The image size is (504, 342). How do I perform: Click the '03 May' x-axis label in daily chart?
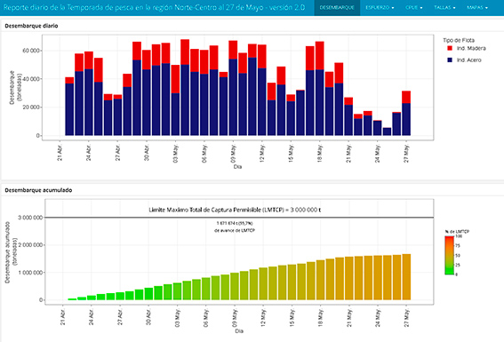click(x=175, y=154)
